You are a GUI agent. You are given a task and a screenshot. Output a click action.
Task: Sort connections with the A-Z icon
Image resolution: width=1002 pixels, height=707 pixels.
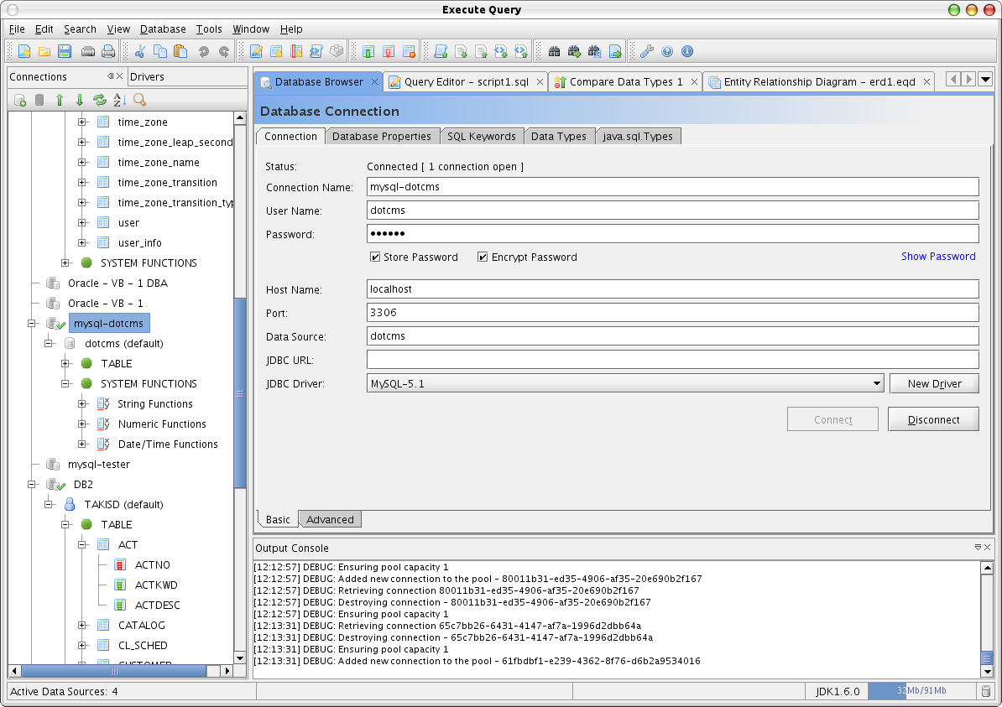(119, 100)
